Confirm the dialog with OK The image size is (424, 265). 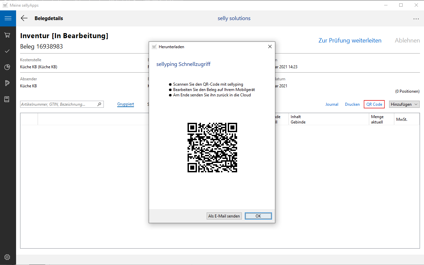tap(258, 216)
